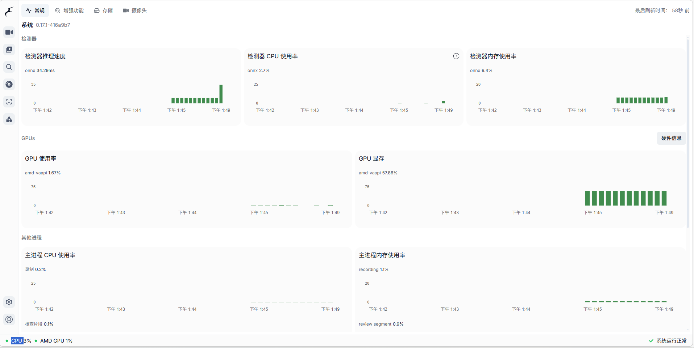The height and width of the screenshot is (348, 694).
Task: Open the explore search magnifier icon
Action: tap(9, 67)
